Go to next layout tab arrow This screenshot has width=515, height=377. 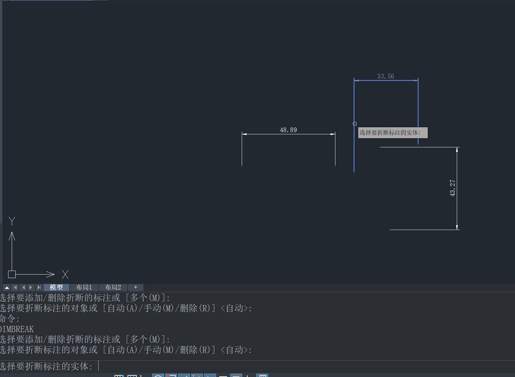point(31,288)
